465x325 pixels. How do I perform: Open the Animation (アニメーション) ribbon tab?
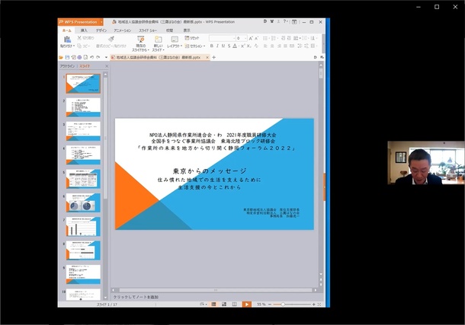(x=123, y=30)
